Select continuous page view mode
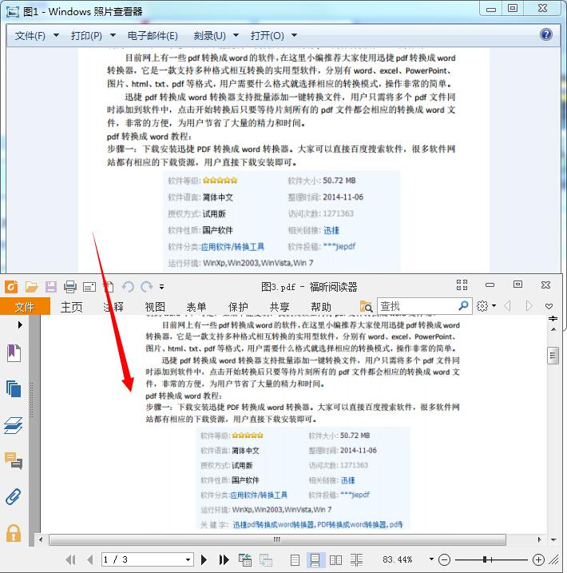The width and height of the screenshot is (567, 573). tap(315, 560)
